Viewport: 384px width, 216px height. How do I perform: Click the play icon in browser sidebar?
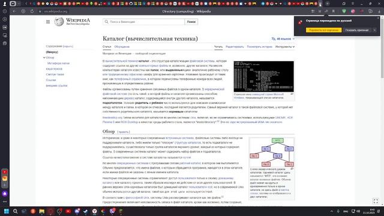[x=5, y=19]
